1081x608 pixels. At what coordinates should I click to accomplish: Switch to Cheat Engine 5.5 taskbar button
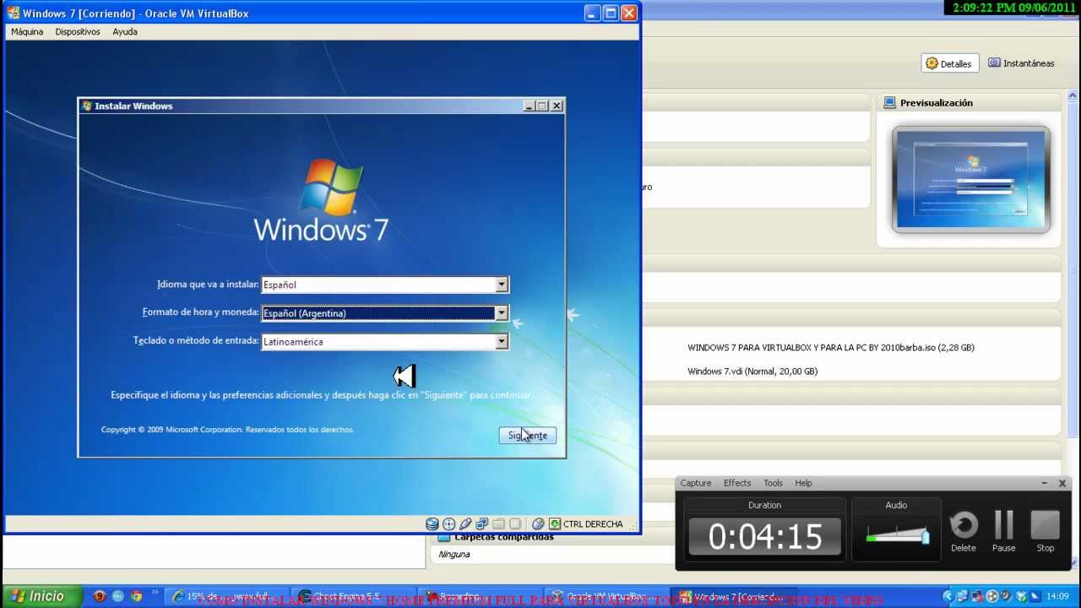click(x=353, y=596)
